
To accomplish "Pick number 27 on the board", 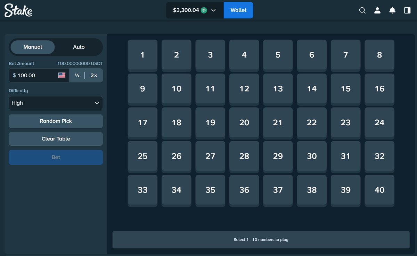I will (x=210, y=157).
